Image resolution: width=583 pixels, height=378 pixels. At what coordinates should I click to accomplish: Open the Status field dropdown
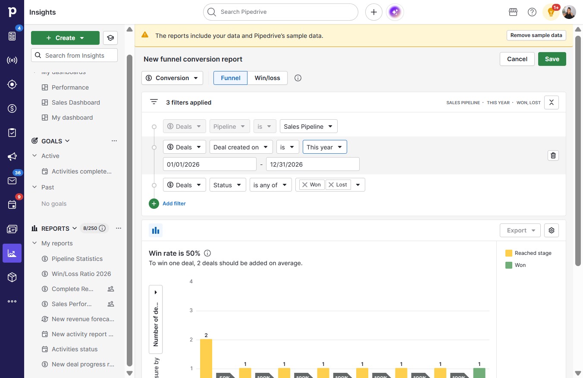228,185
